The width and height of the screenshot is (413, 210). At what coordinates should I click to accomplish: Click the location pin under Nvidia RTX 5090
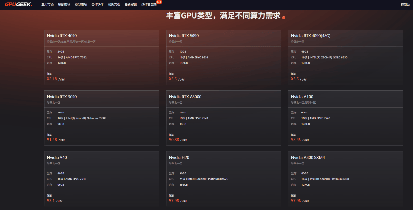click(x=170, y=42)
